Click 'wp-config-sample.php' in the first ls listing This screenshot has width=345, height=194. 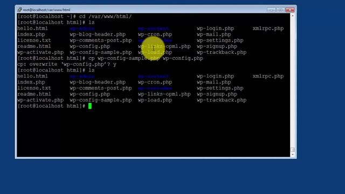(x=101, y=52)
